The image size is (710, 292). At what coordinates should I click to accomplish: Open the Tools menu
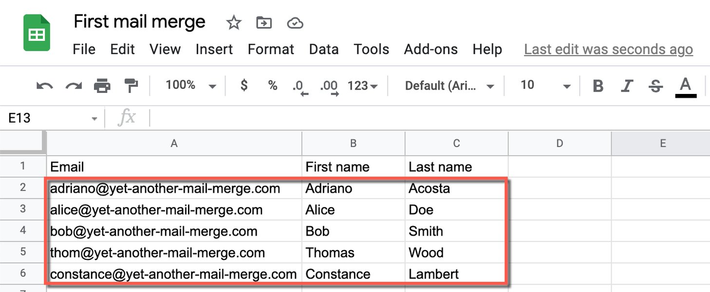click(x=372, y=49)
